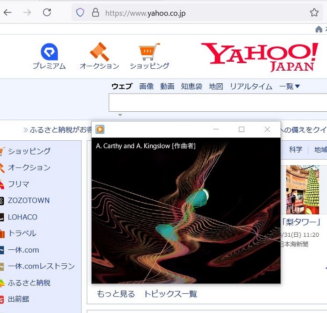Bookmark this page with star icon
This screenshot has width=327, height=313.
tap(314, 13)
